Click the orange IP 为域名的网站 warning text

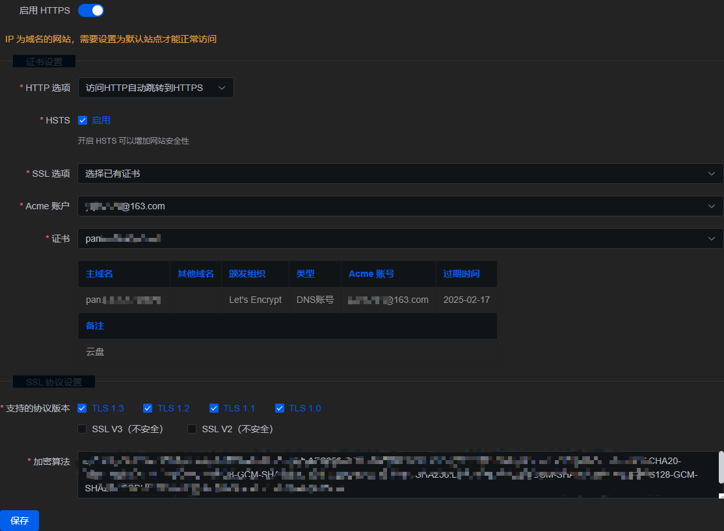pyautogui.click(x=111, y=39)
